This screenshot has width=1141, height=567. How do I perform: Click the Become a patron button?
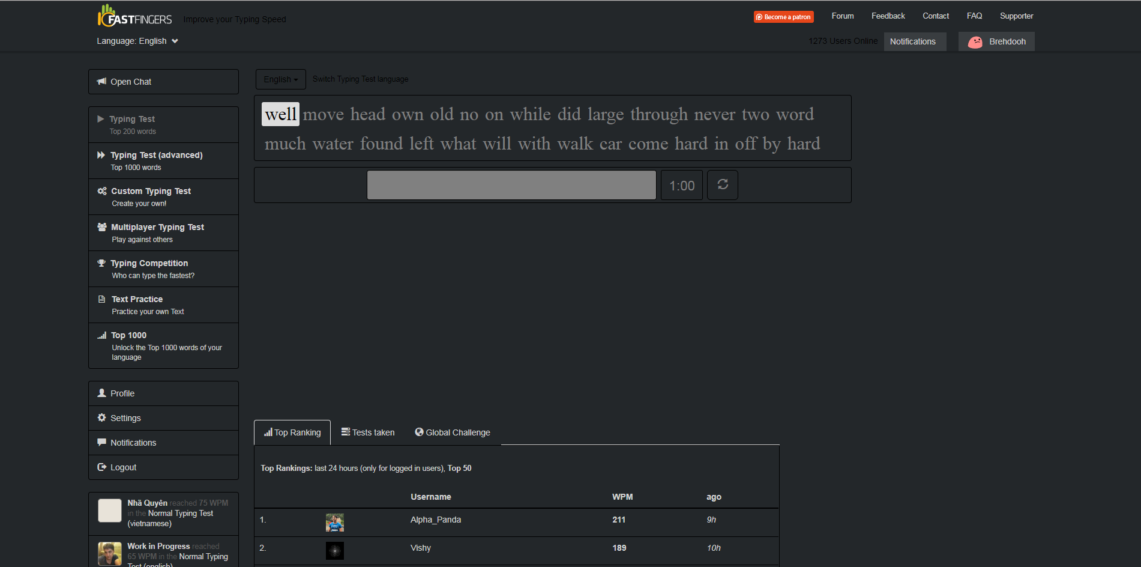[783, 16]
